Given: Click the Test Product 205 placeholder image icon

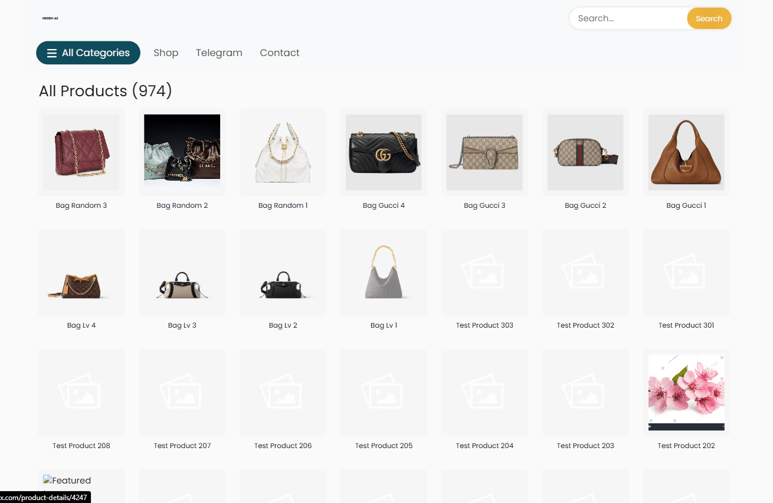Looking at the screenshot, I should (384, 393).
